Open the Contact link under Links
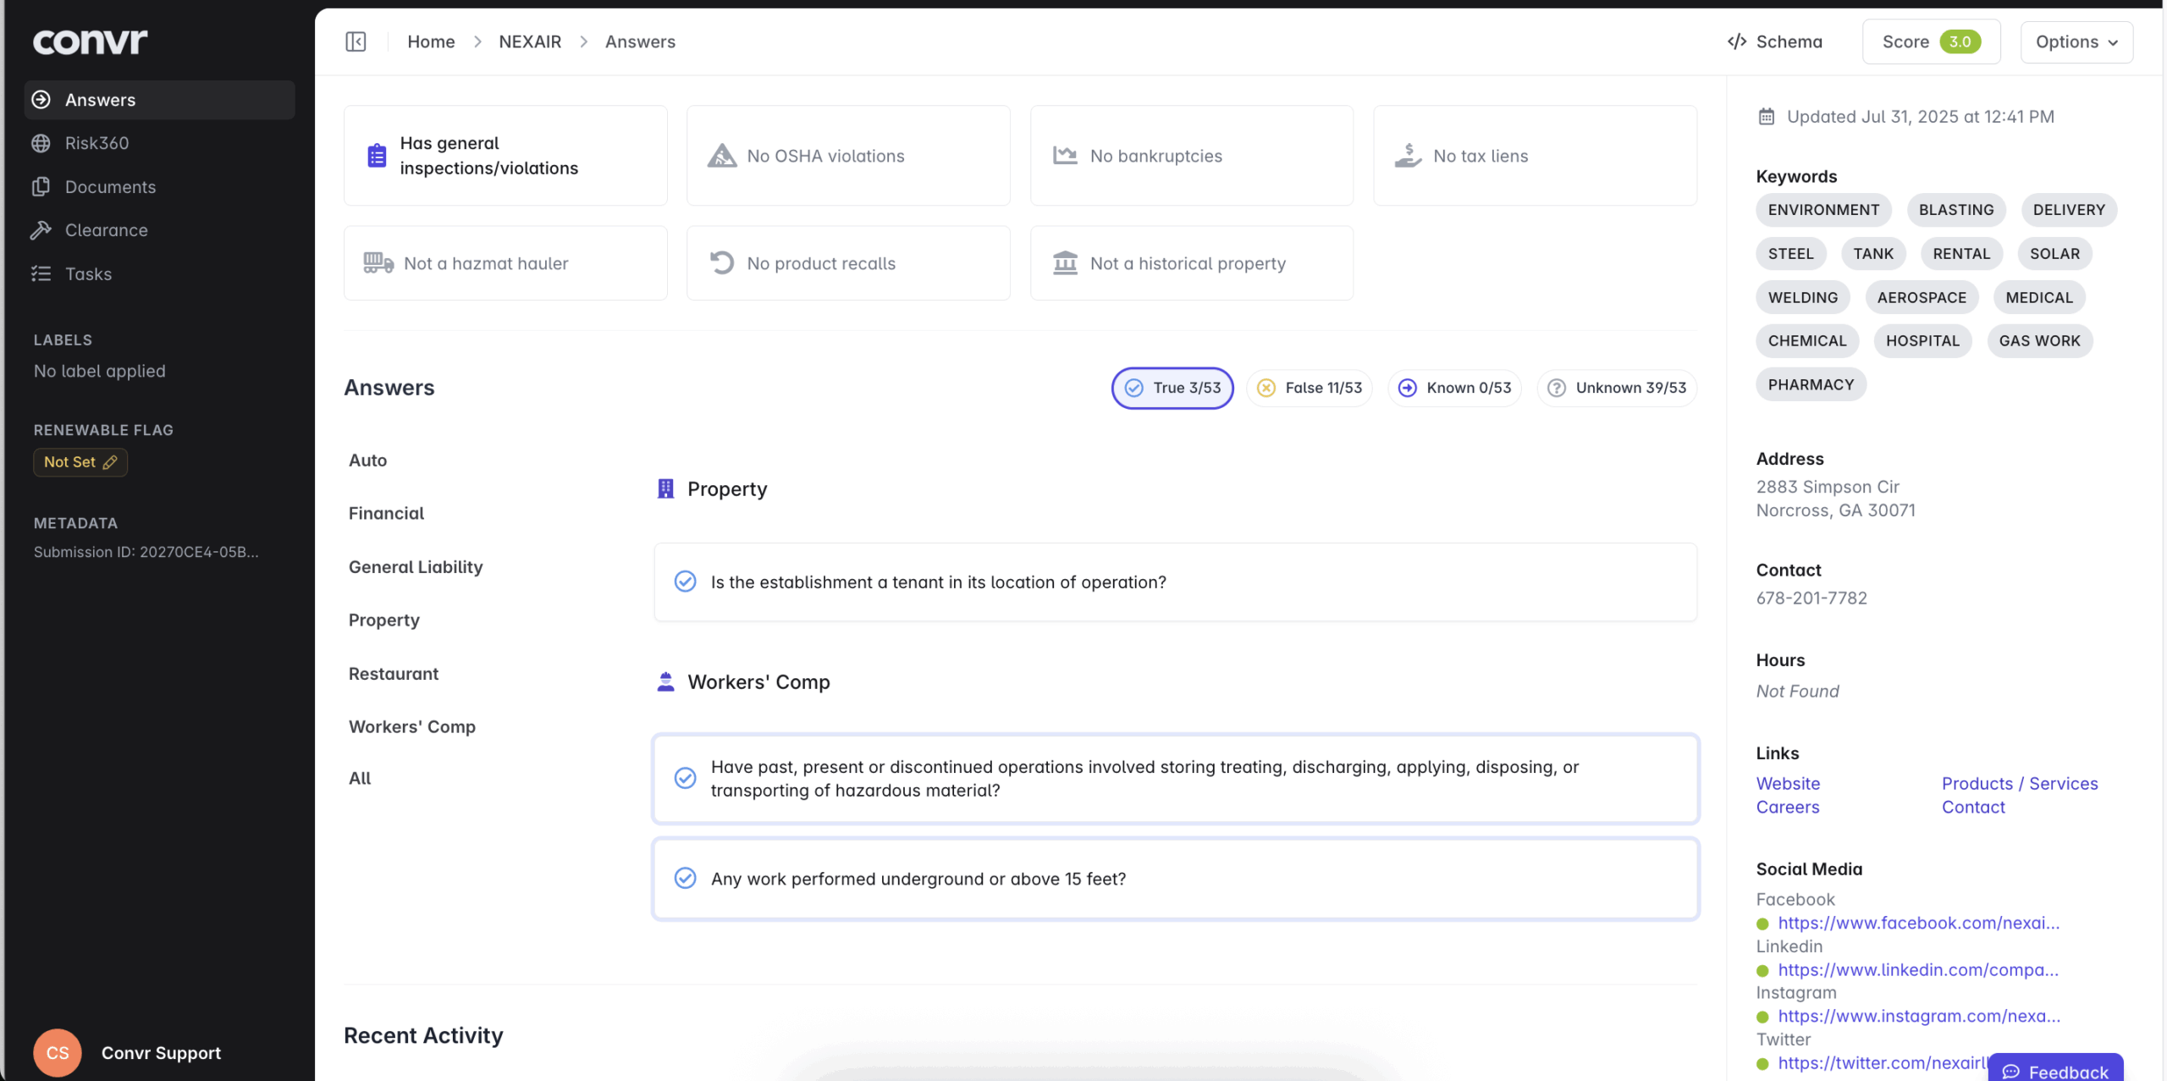 pyautogui.click(x=1973, y=808)
